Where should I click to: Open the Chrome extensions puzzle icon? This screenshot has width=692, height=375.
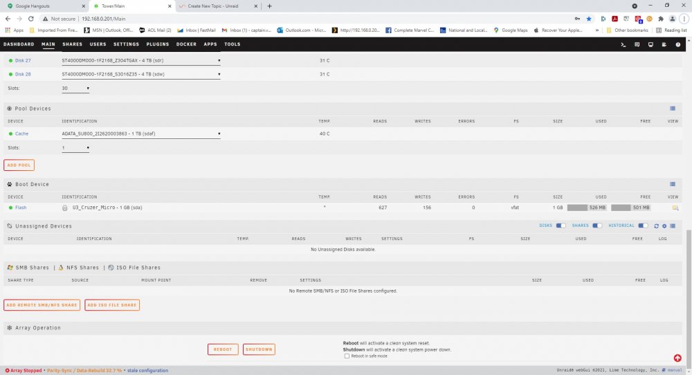[x=661, y=19]
